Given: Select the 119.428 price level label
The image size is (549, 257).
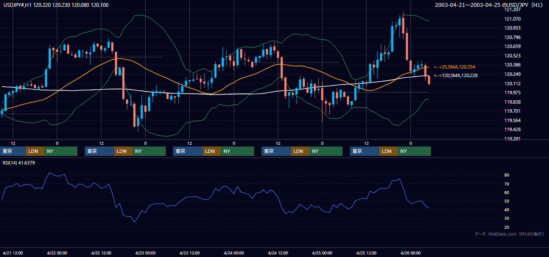Looking at the screenshot, I should (x=512, y=129).
